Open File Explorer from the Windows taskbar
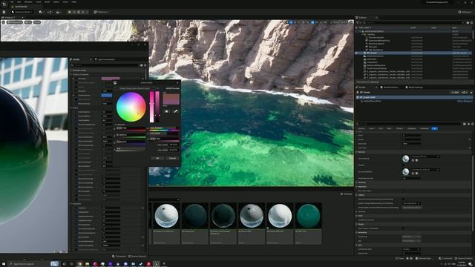Viewport: 475px width, 267px height. (88, 264)
